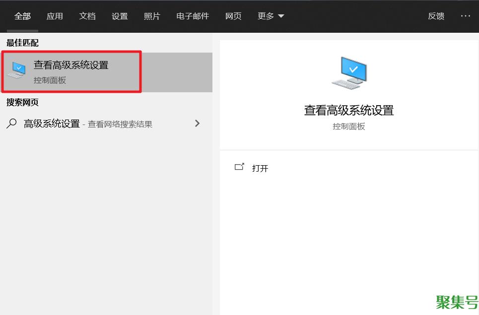Select 查看高级系统设置 best match text
Viewport: 479px width, 315px height.
tap(71, 65)
